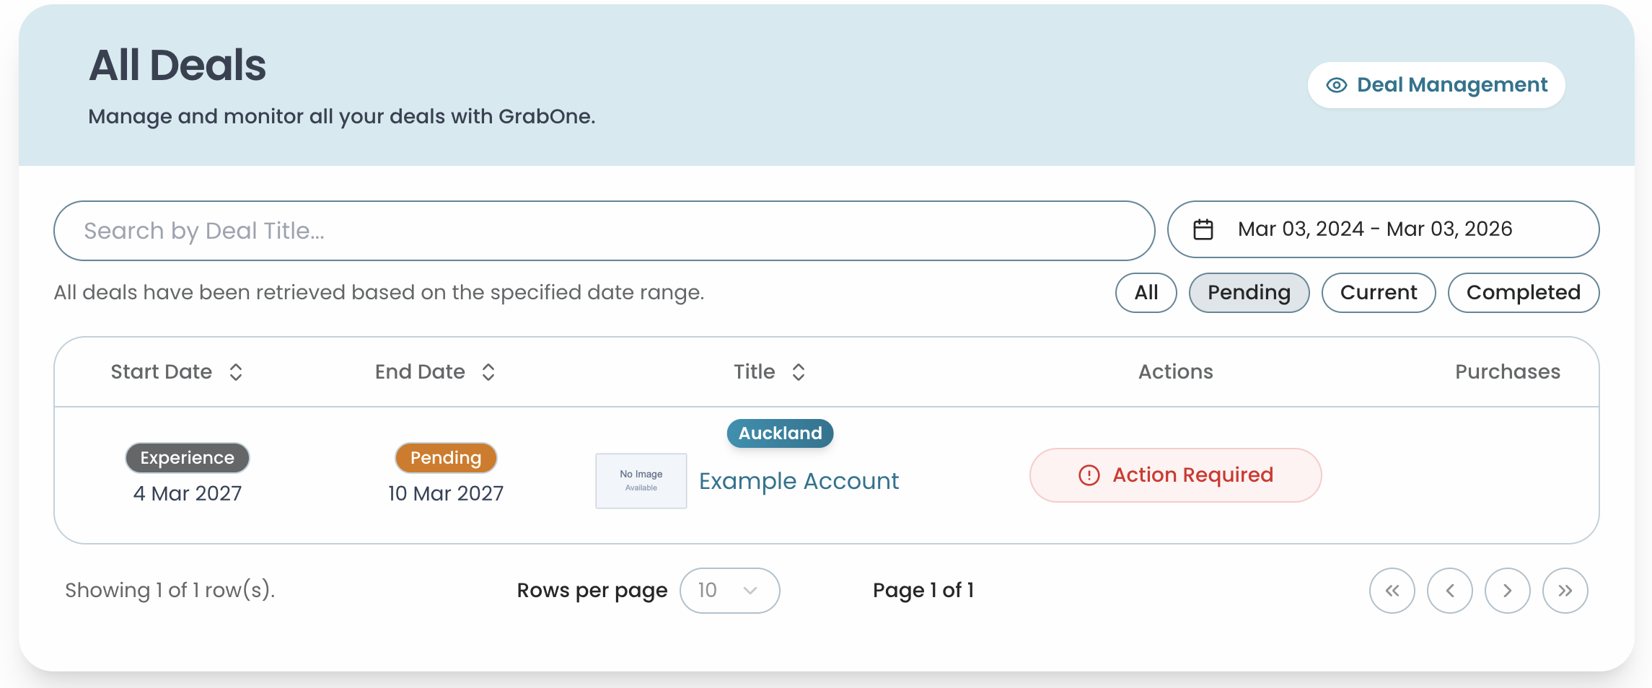Open the date range picker
The width and height of the screenshot is (1652, 688).
(1382, 229)
